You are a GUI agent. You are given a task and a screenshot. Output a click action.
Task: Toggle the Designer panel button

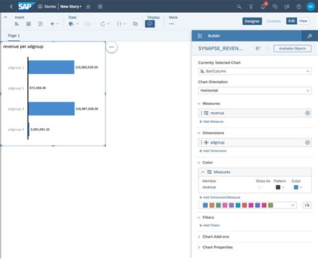[252, 21]
